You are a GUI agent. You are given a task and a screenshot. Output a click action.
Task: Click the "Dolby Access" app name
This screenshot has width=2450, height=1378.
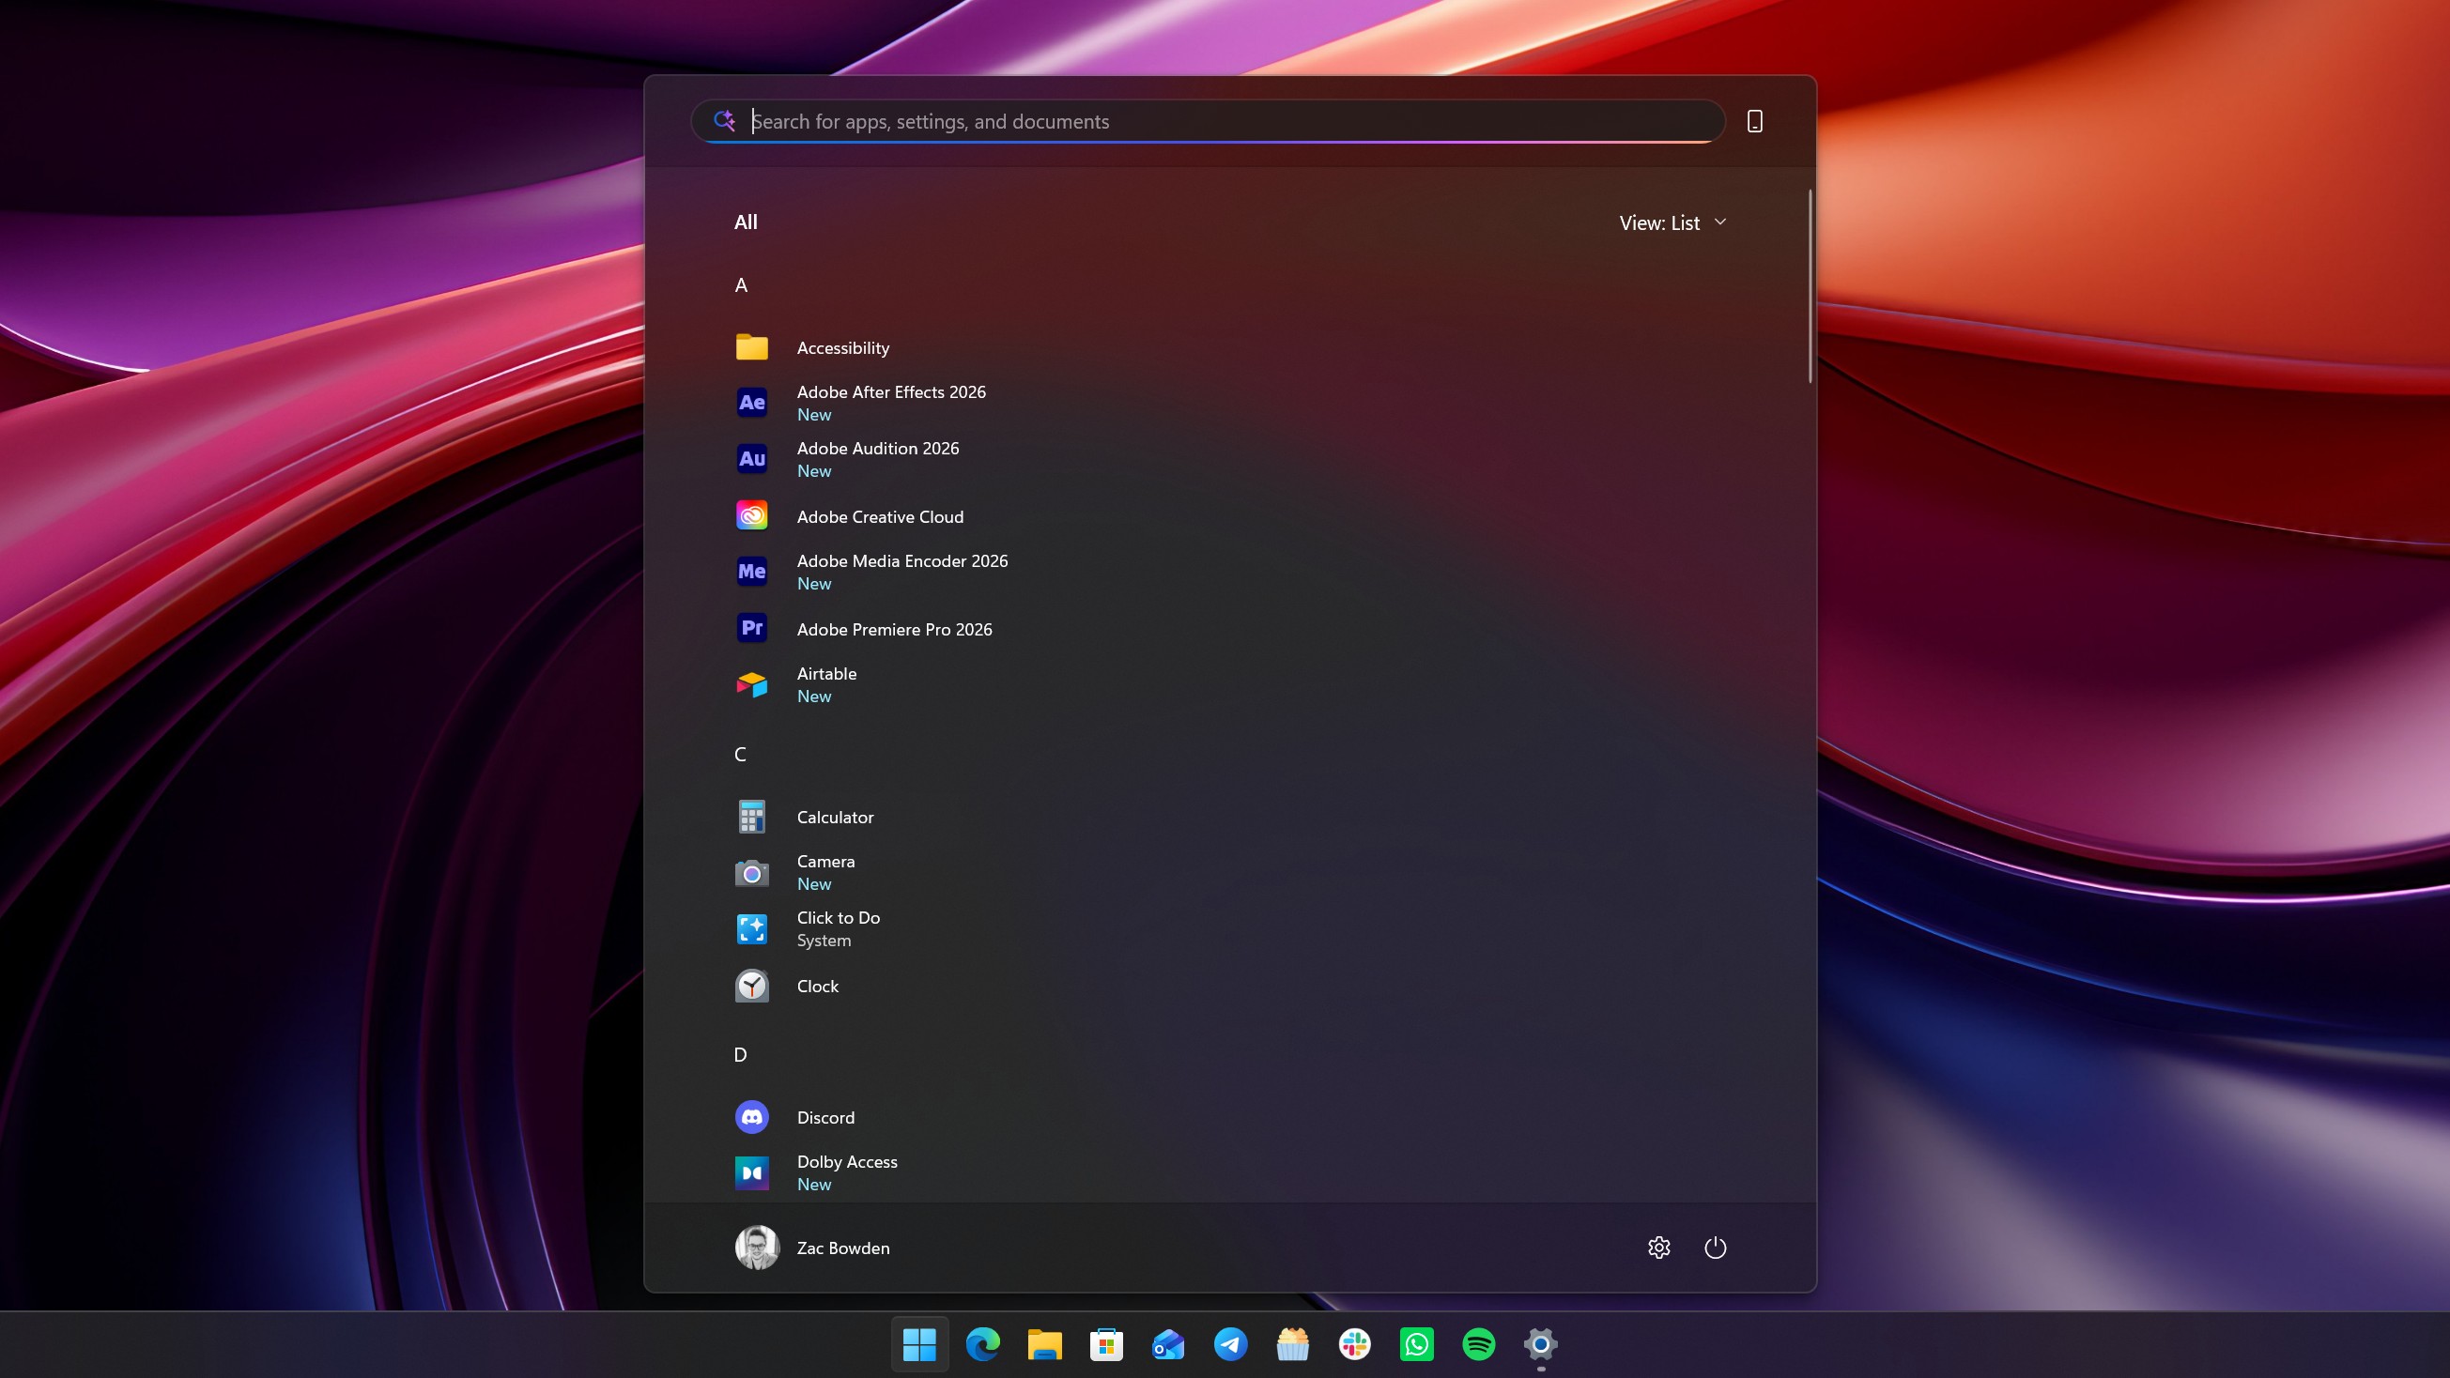846,1162
